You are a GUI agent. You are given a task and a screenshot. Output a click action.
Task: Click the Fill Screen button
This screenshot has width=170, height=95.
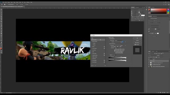(x=27, y=4)
